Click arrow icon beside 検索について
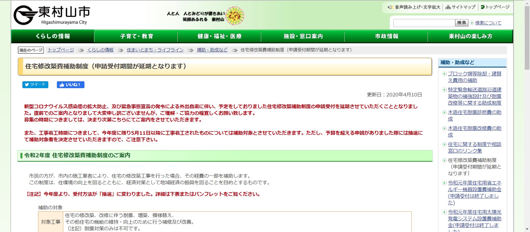 472,23
